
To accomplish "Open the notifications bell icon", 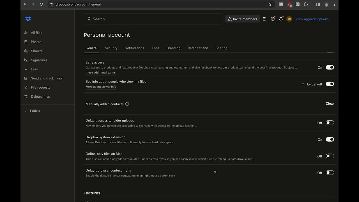I will (x=281, y=19).
